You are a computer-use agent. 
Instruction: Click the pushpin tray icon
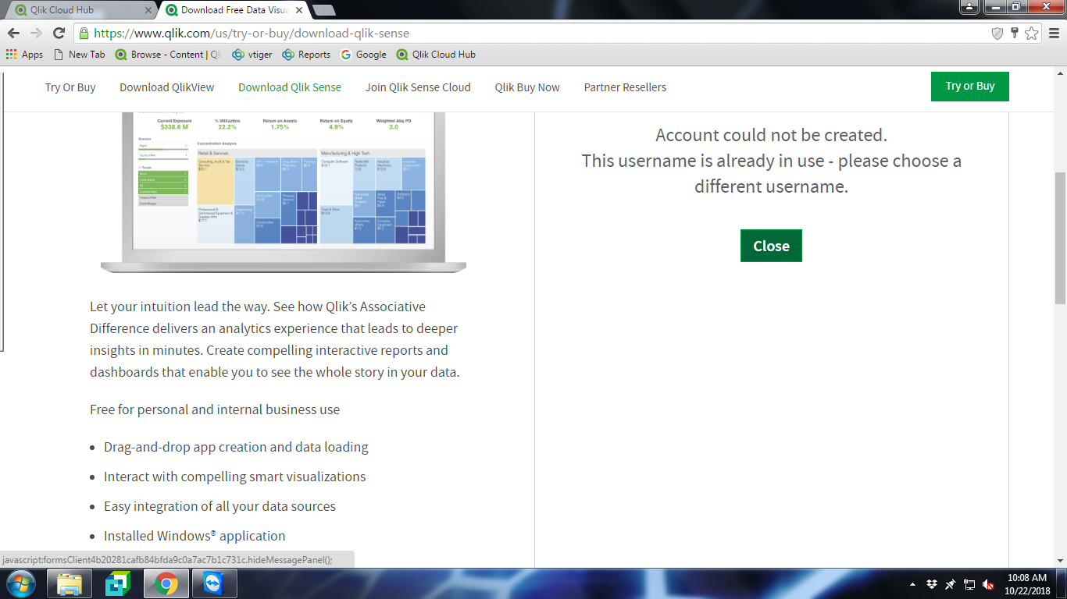[951, 584]
